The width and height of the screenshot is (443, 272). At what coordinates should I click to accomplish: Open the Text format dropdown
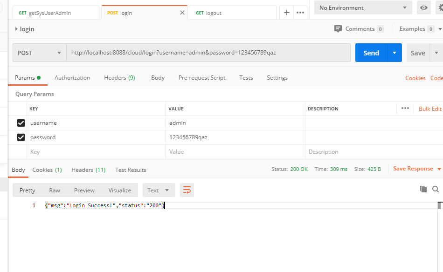coord(159,190)
